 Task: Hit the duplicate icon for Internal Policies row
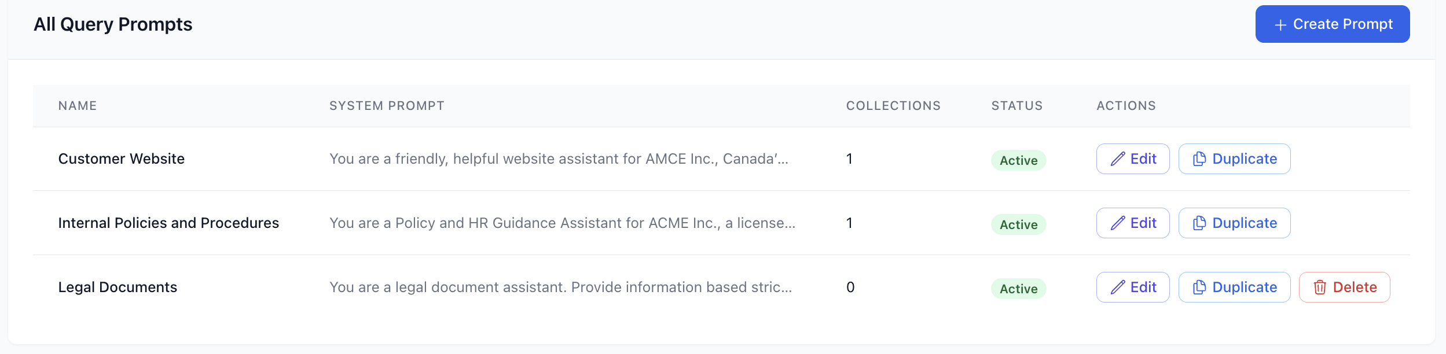[x=1199, y=223]
